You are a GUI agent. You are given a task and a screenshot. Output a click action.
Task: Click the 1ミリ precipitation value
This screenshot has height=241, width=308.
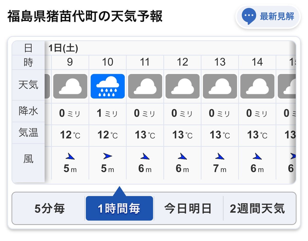tap(108, 113)
